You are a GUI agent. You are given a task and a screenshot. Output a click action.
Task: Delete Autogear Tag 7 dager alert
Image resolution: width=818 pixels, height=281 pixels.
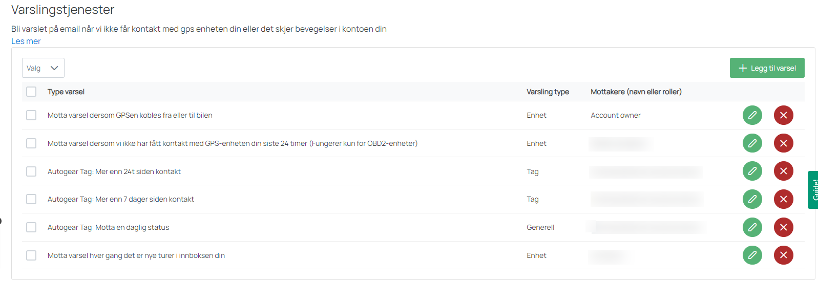point(783,199)
